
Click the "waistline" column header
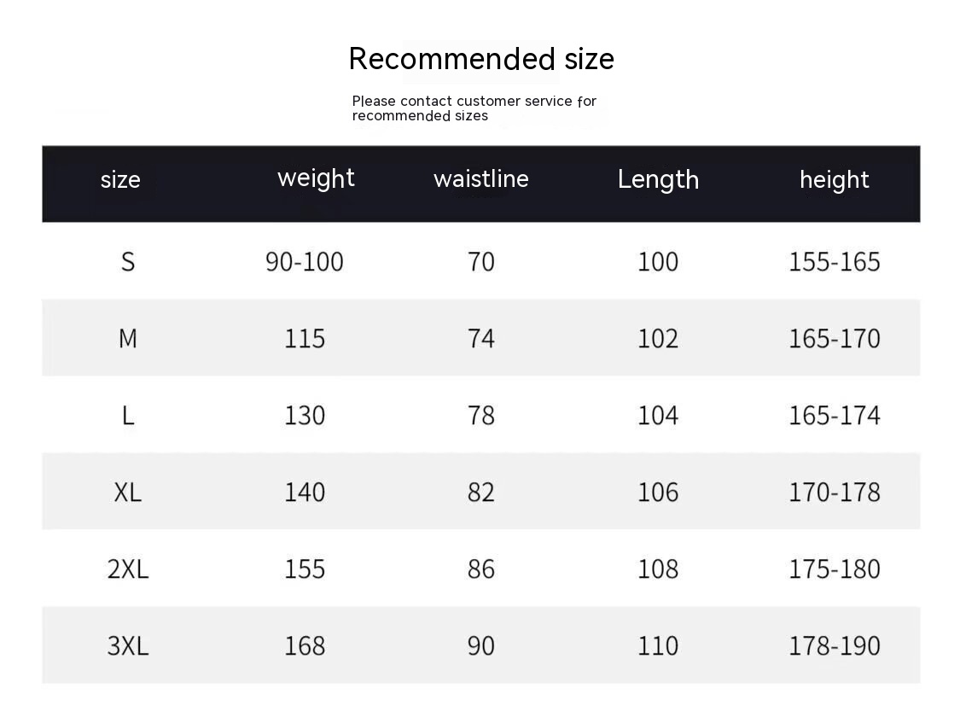pos(480,179)
